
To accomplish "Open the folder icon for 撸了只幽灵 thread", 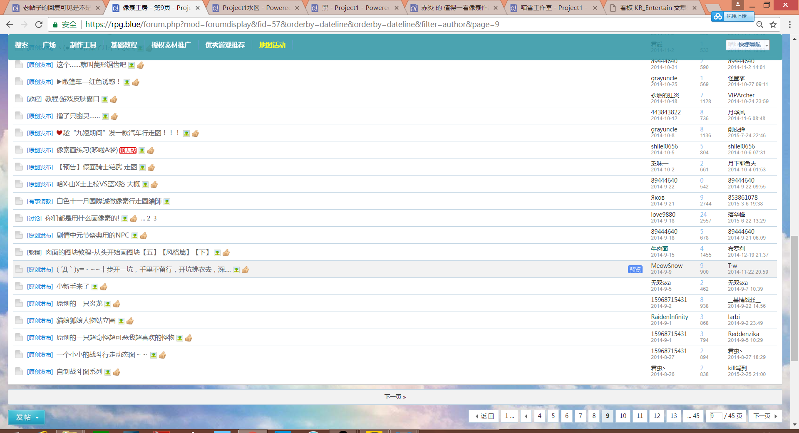I will pos(19,116).
